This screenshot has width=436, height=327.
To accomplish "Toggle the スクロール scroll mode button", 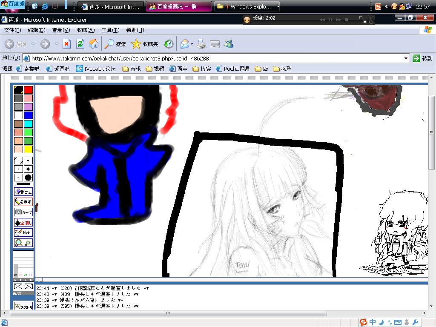I will pos(23,306).
